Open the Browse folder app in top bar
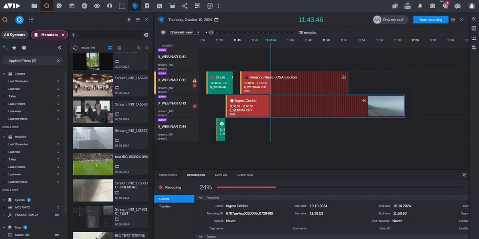 34,6
